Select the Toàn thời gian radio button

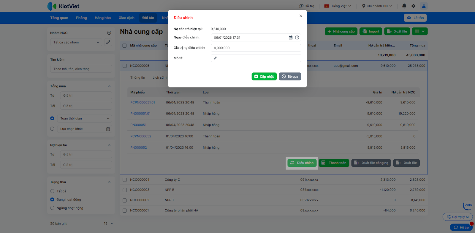coord(52,118)
